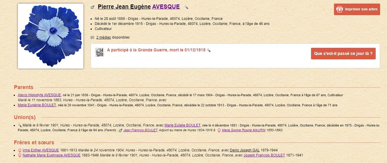This screenshot has height=163, width=387.
Task: Click the wrench icon after the Grande Guerre text
Action: click(x=209, y=50)
